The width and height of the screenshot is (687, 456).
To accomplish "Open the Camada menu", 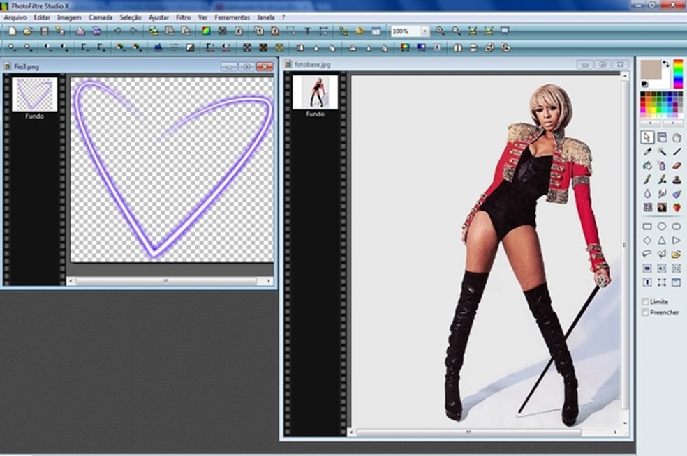I will coord(101,17).
